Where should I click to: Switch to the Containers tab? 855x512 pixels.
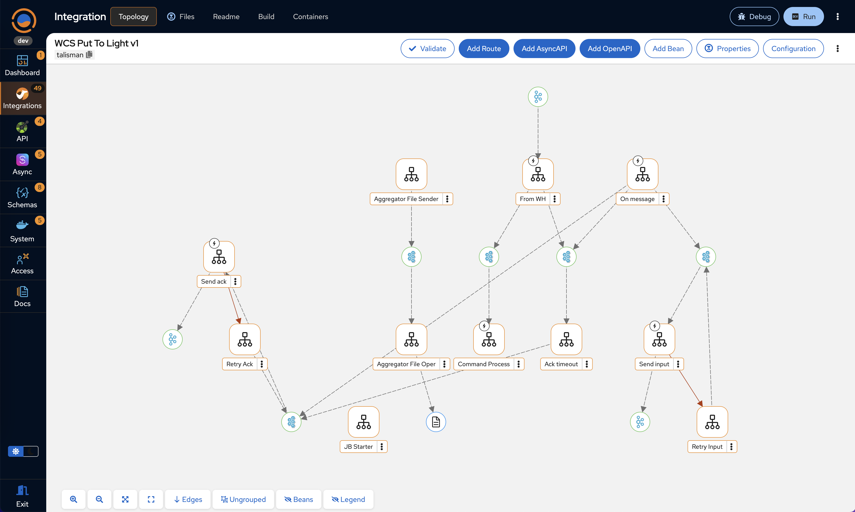[x=310, y=16]
